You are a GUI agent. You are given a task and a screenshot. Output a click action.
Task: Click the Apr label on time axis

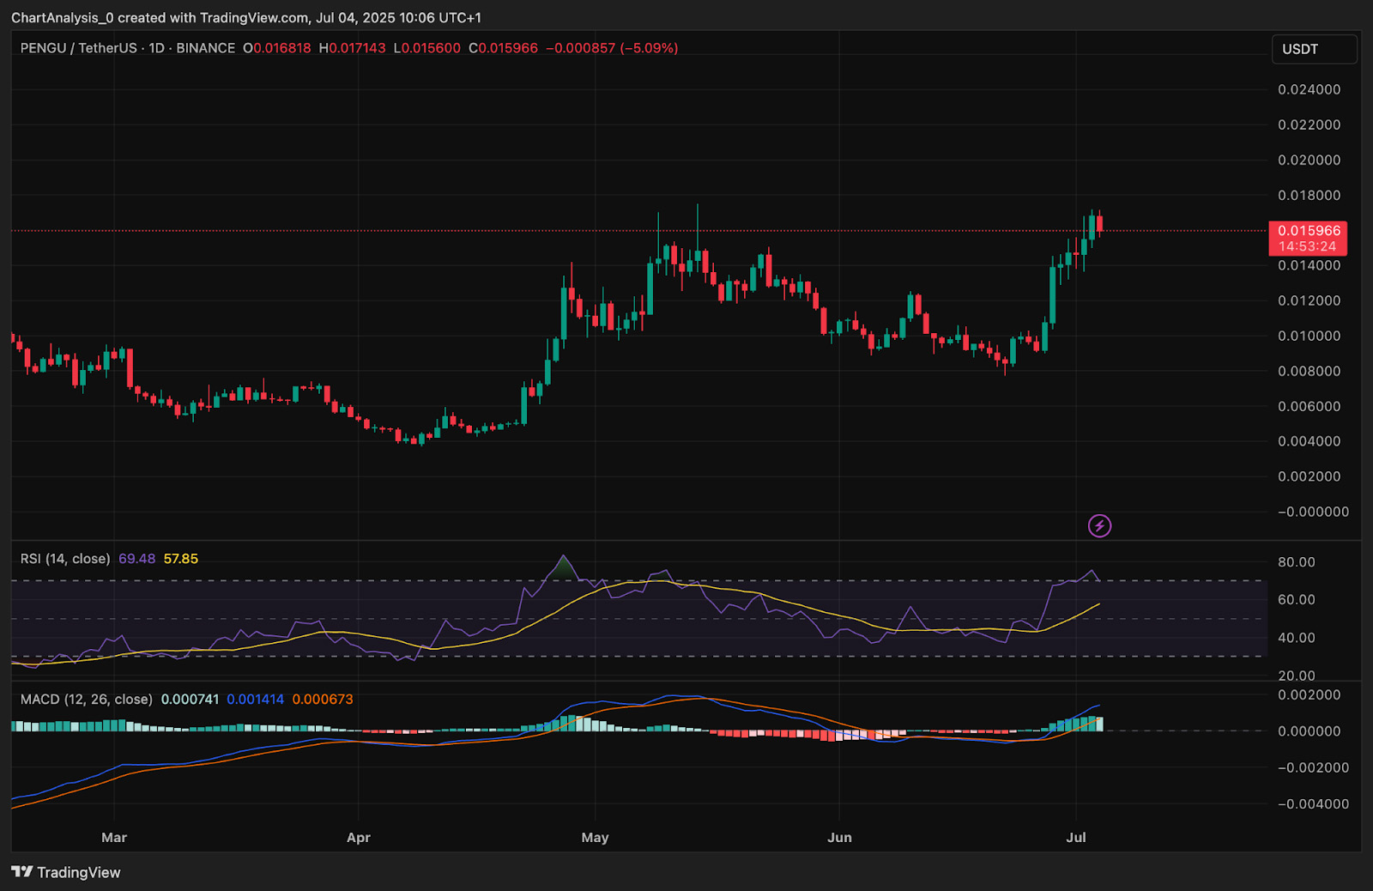[x=358, y=838]
